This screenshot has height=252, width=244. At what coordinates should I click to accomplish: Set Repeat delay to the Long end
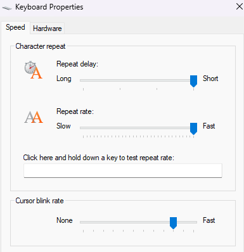click(x=84, y=80)
